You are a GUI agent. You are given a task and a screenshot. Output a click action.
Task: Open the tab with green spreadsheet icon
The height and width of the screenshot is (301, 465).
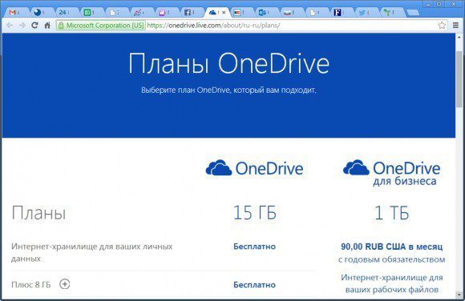coord(88,12)
